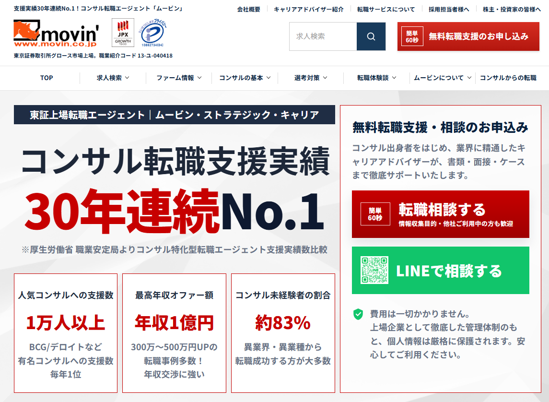This screenshot has height=402, width=549.
Task: Click the 30年連続No.1 headline
Action: [175, 212]
